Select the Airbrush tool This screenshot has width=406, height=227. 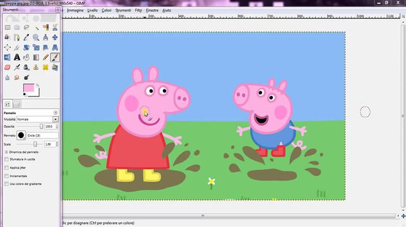pyautogui.click(x=17, y=67)
